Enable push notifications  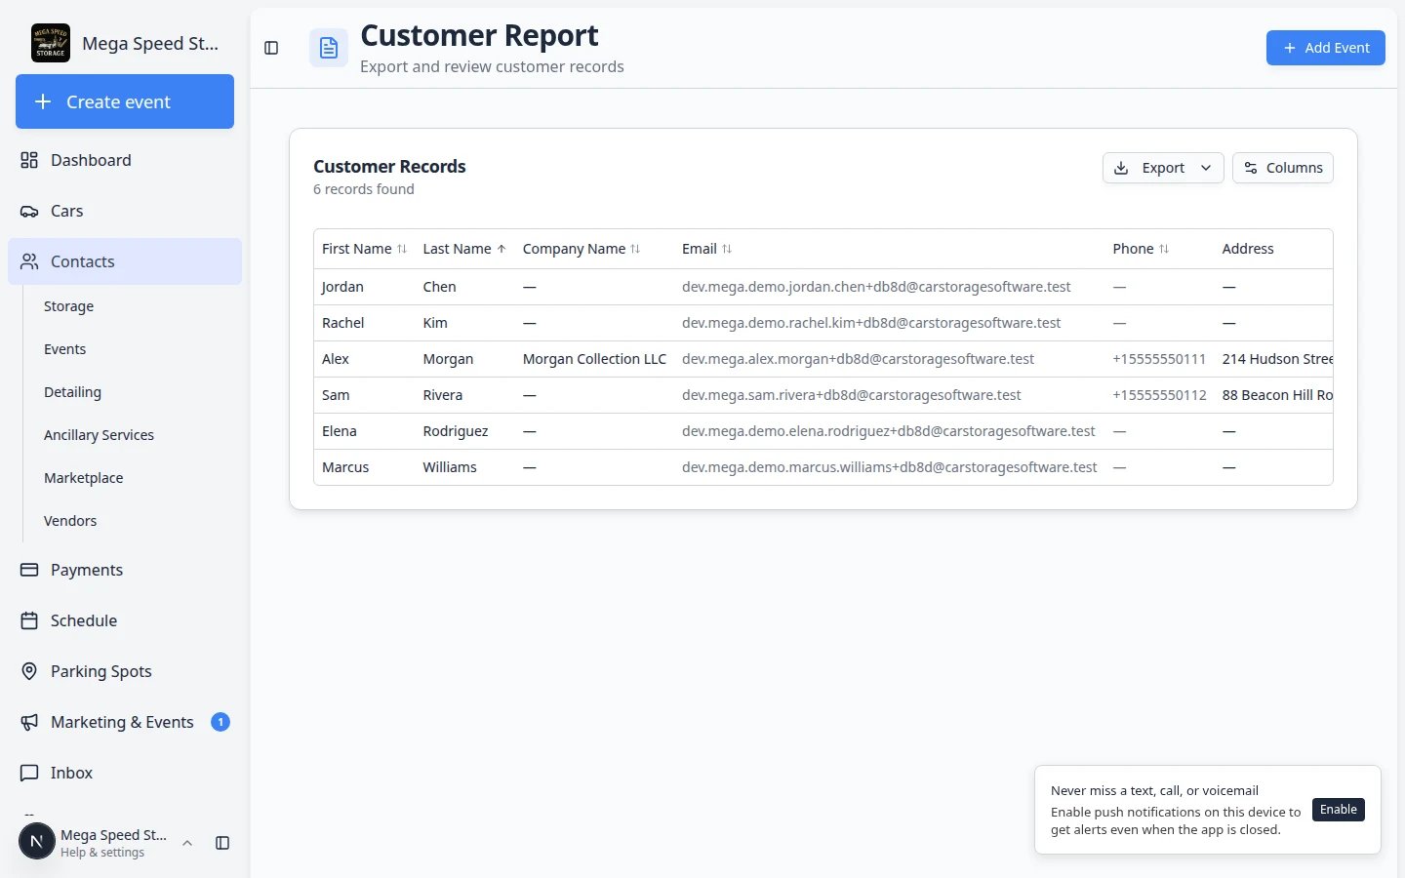(x=1338, y=810)
